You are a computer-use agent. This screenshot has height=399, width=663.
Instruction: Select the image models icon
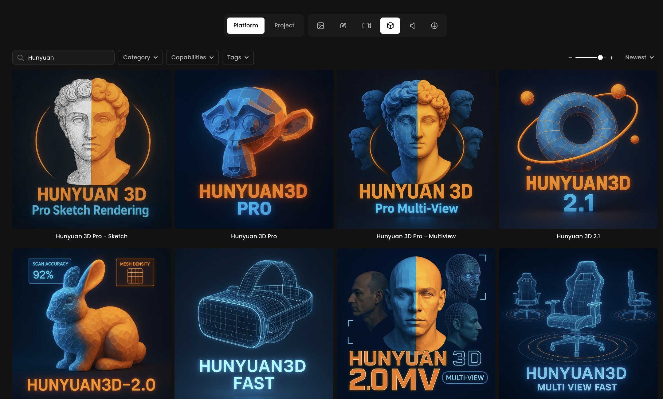(320, 26)
